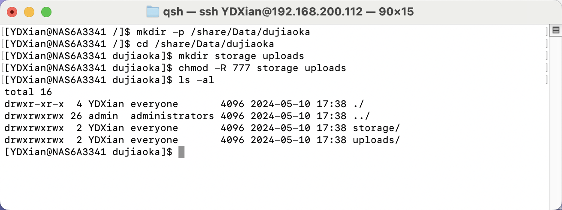Select the right-edge bracket mark of ls -al line
The height and width of the screenshot is (210, 562).
(547, 80)
